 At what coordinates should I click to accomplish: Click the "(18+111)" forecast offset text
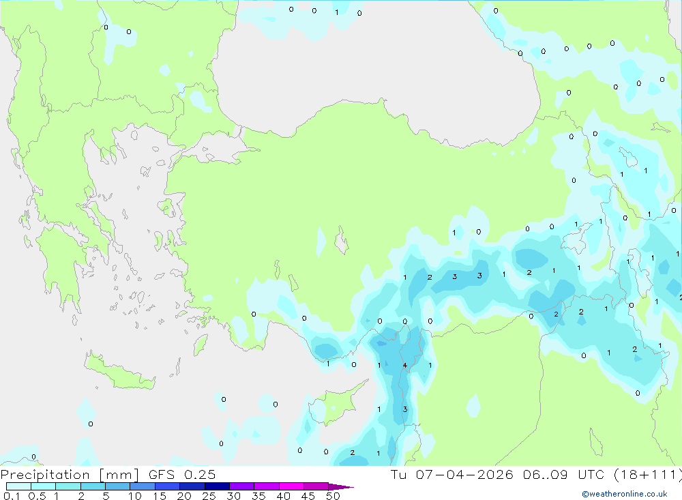[648, 475]
